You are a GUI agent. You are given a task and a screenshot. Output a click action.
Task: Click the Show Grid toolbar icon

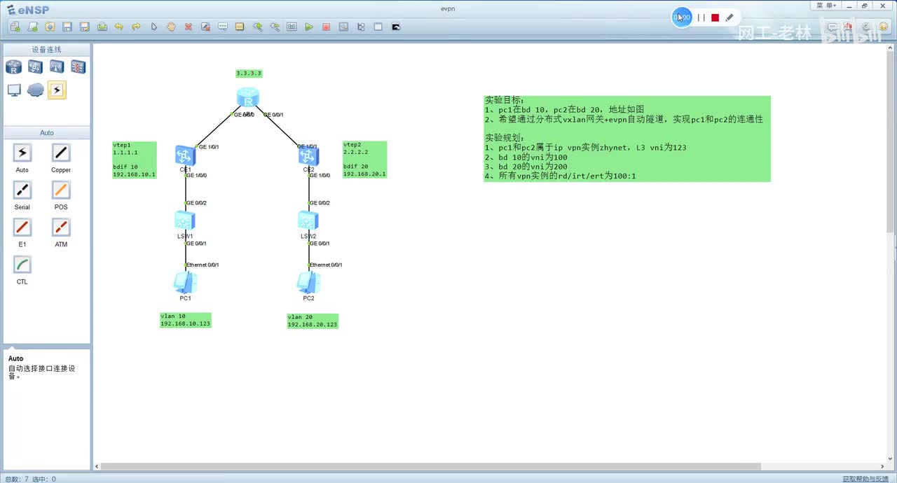point(378,27)
